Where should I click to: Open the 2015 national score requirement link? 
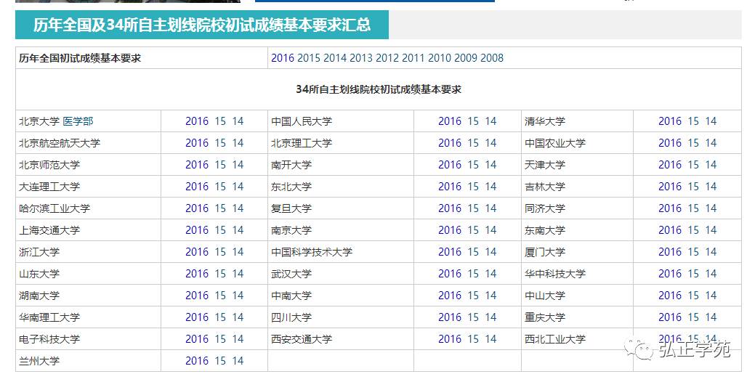point(309,58)
